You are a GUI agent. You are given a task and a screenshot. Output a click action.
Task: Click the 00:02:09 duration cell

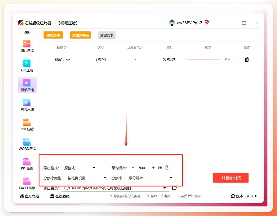(x=169, y=59)
